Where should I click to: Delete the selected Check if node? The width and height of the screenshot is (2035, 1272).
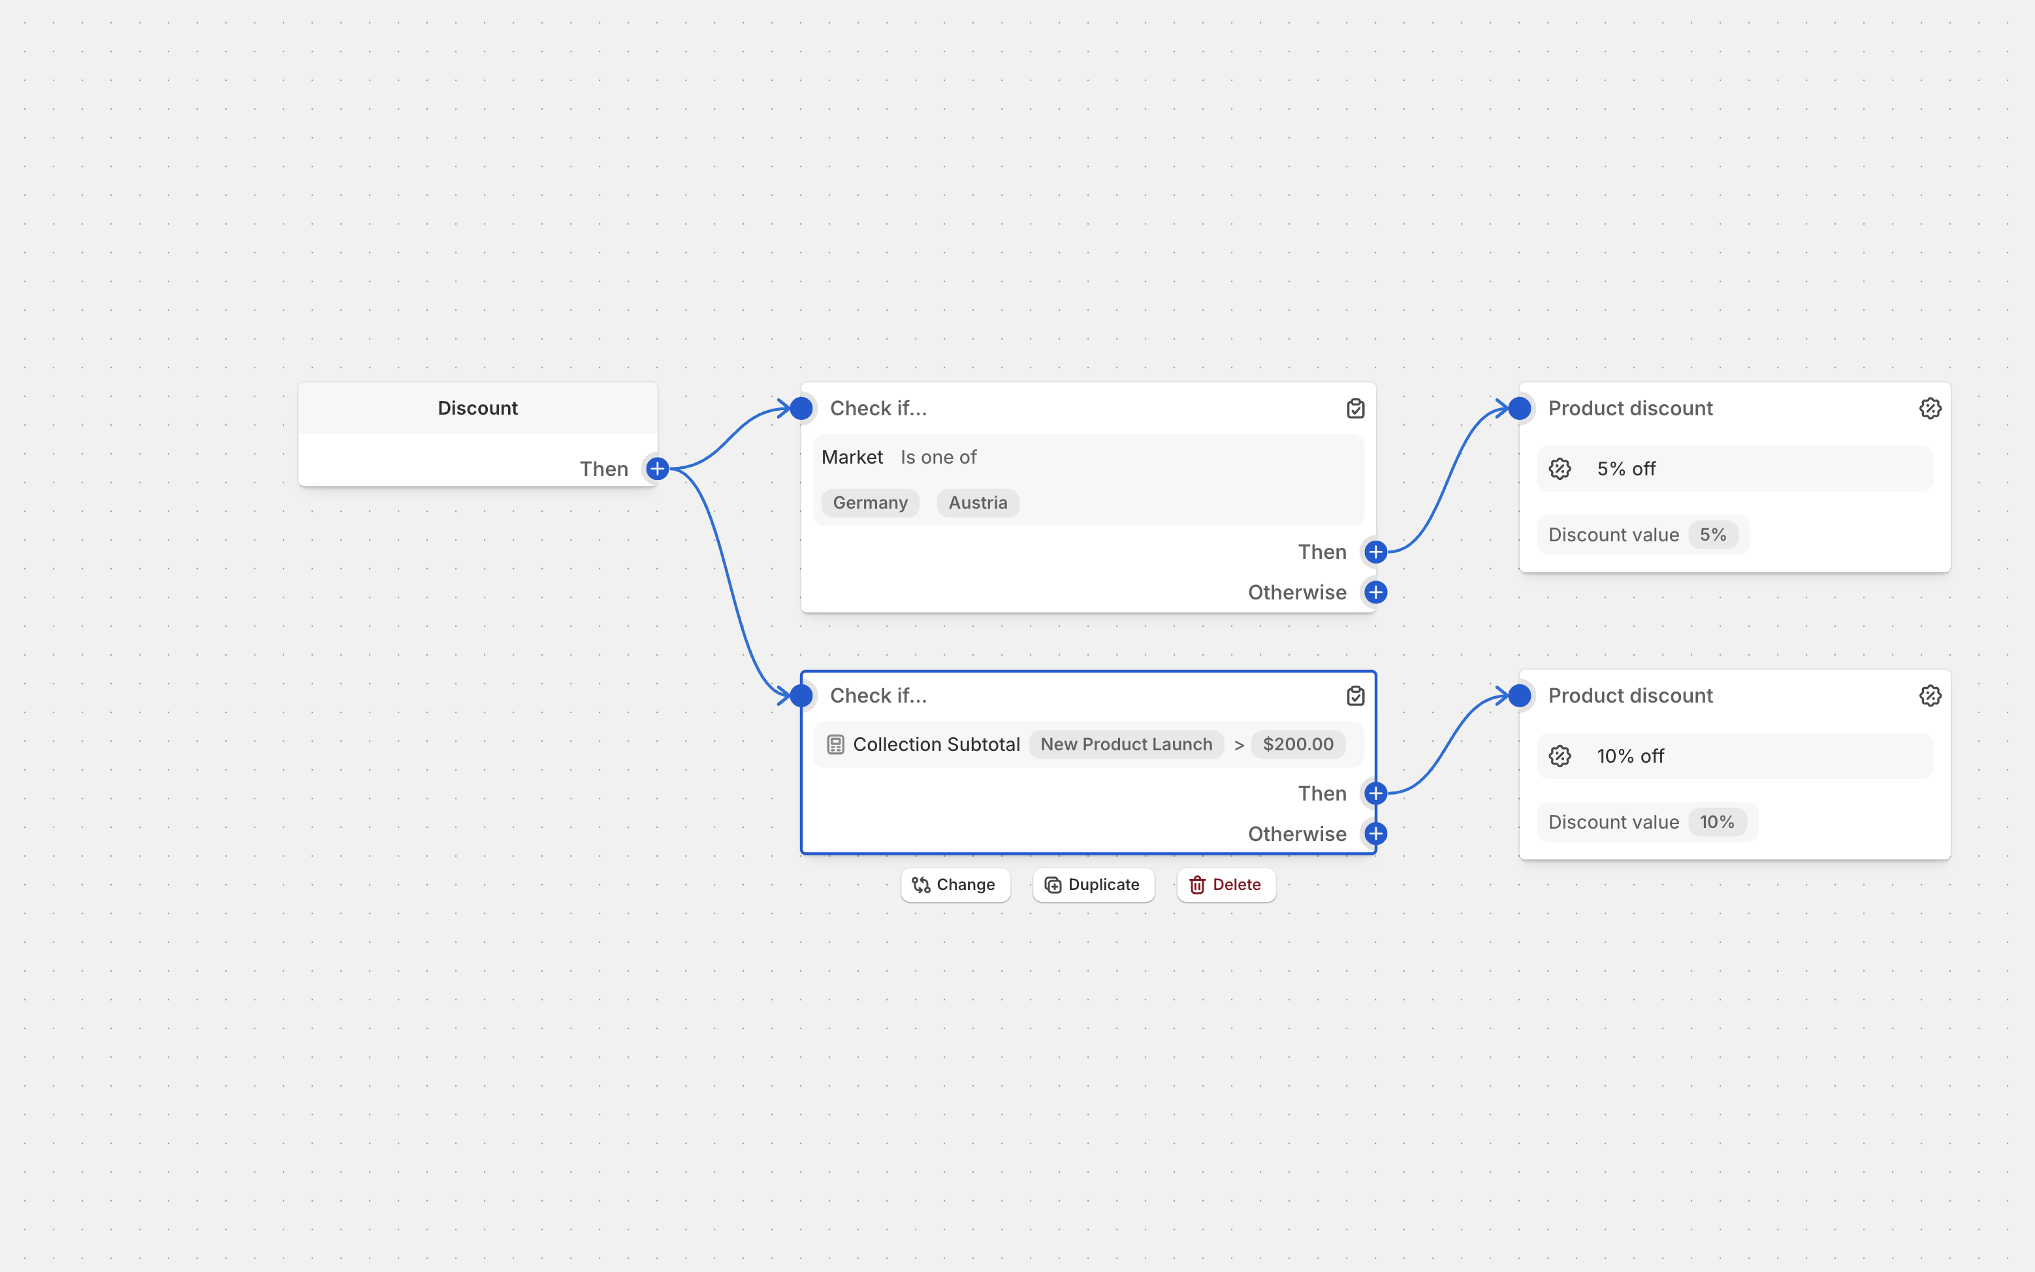[1226, 885]
